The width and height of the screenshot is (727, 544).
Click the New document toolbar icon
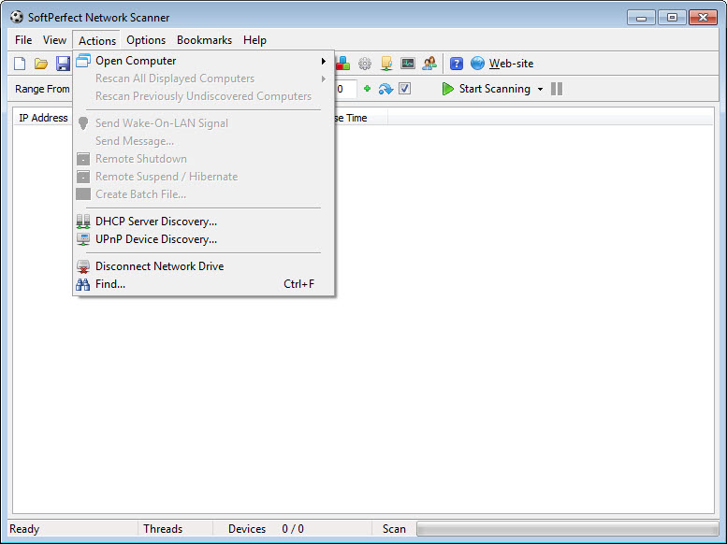(x=20, y=64)
